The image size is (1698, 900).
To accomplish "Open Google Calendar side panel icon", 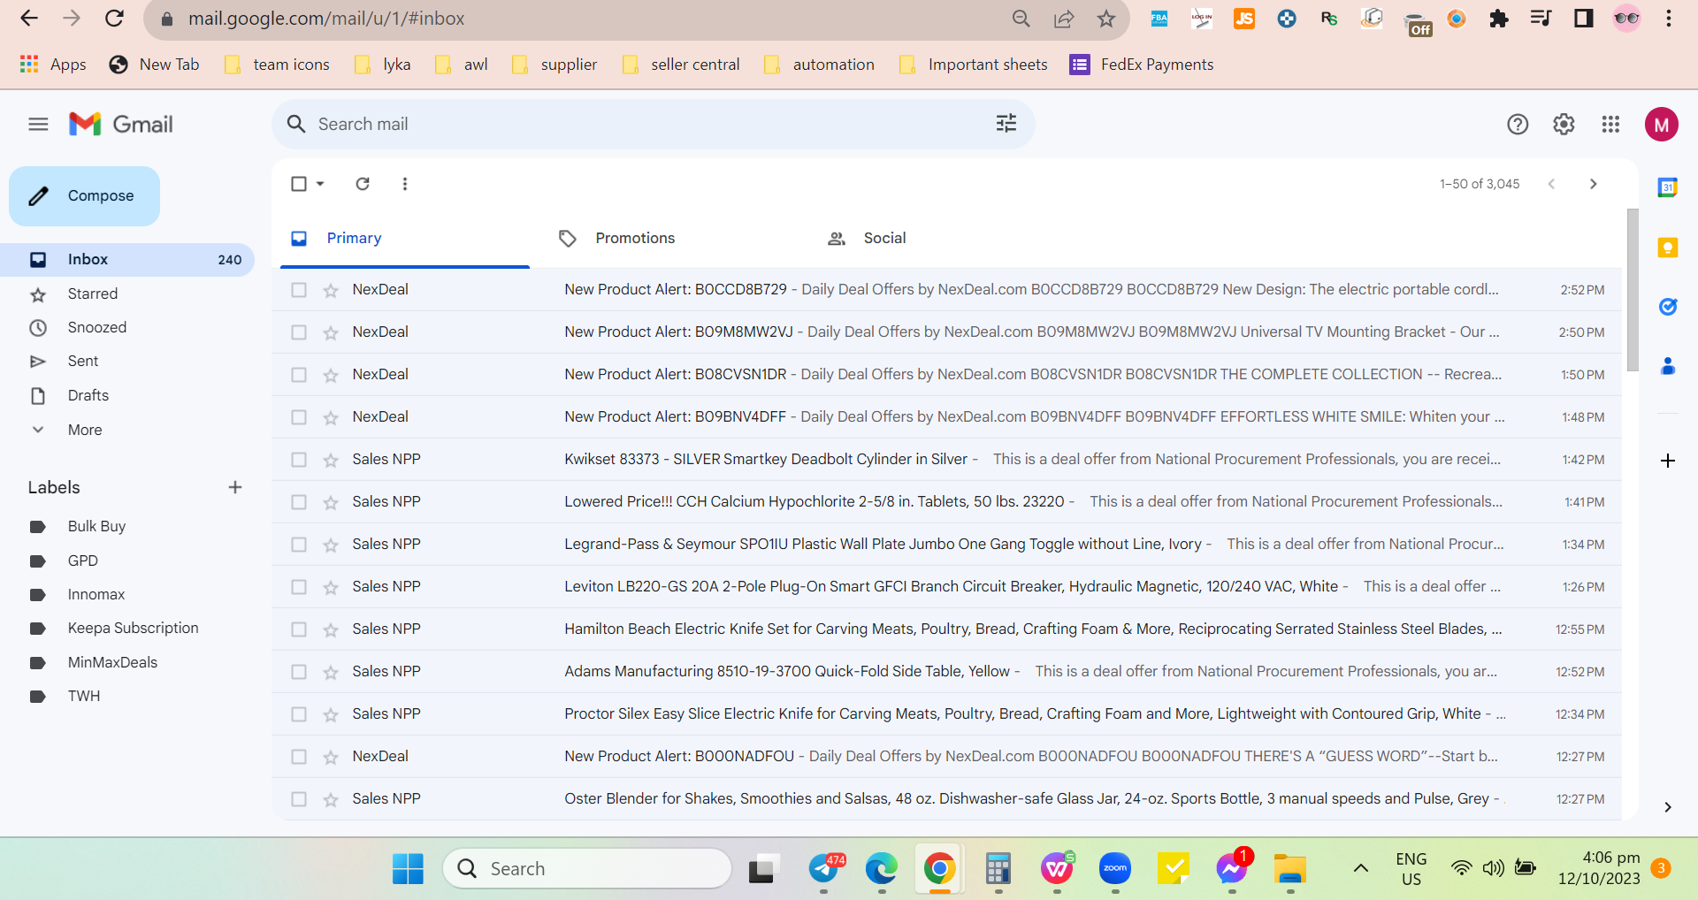I will (x=1668, y=187).
